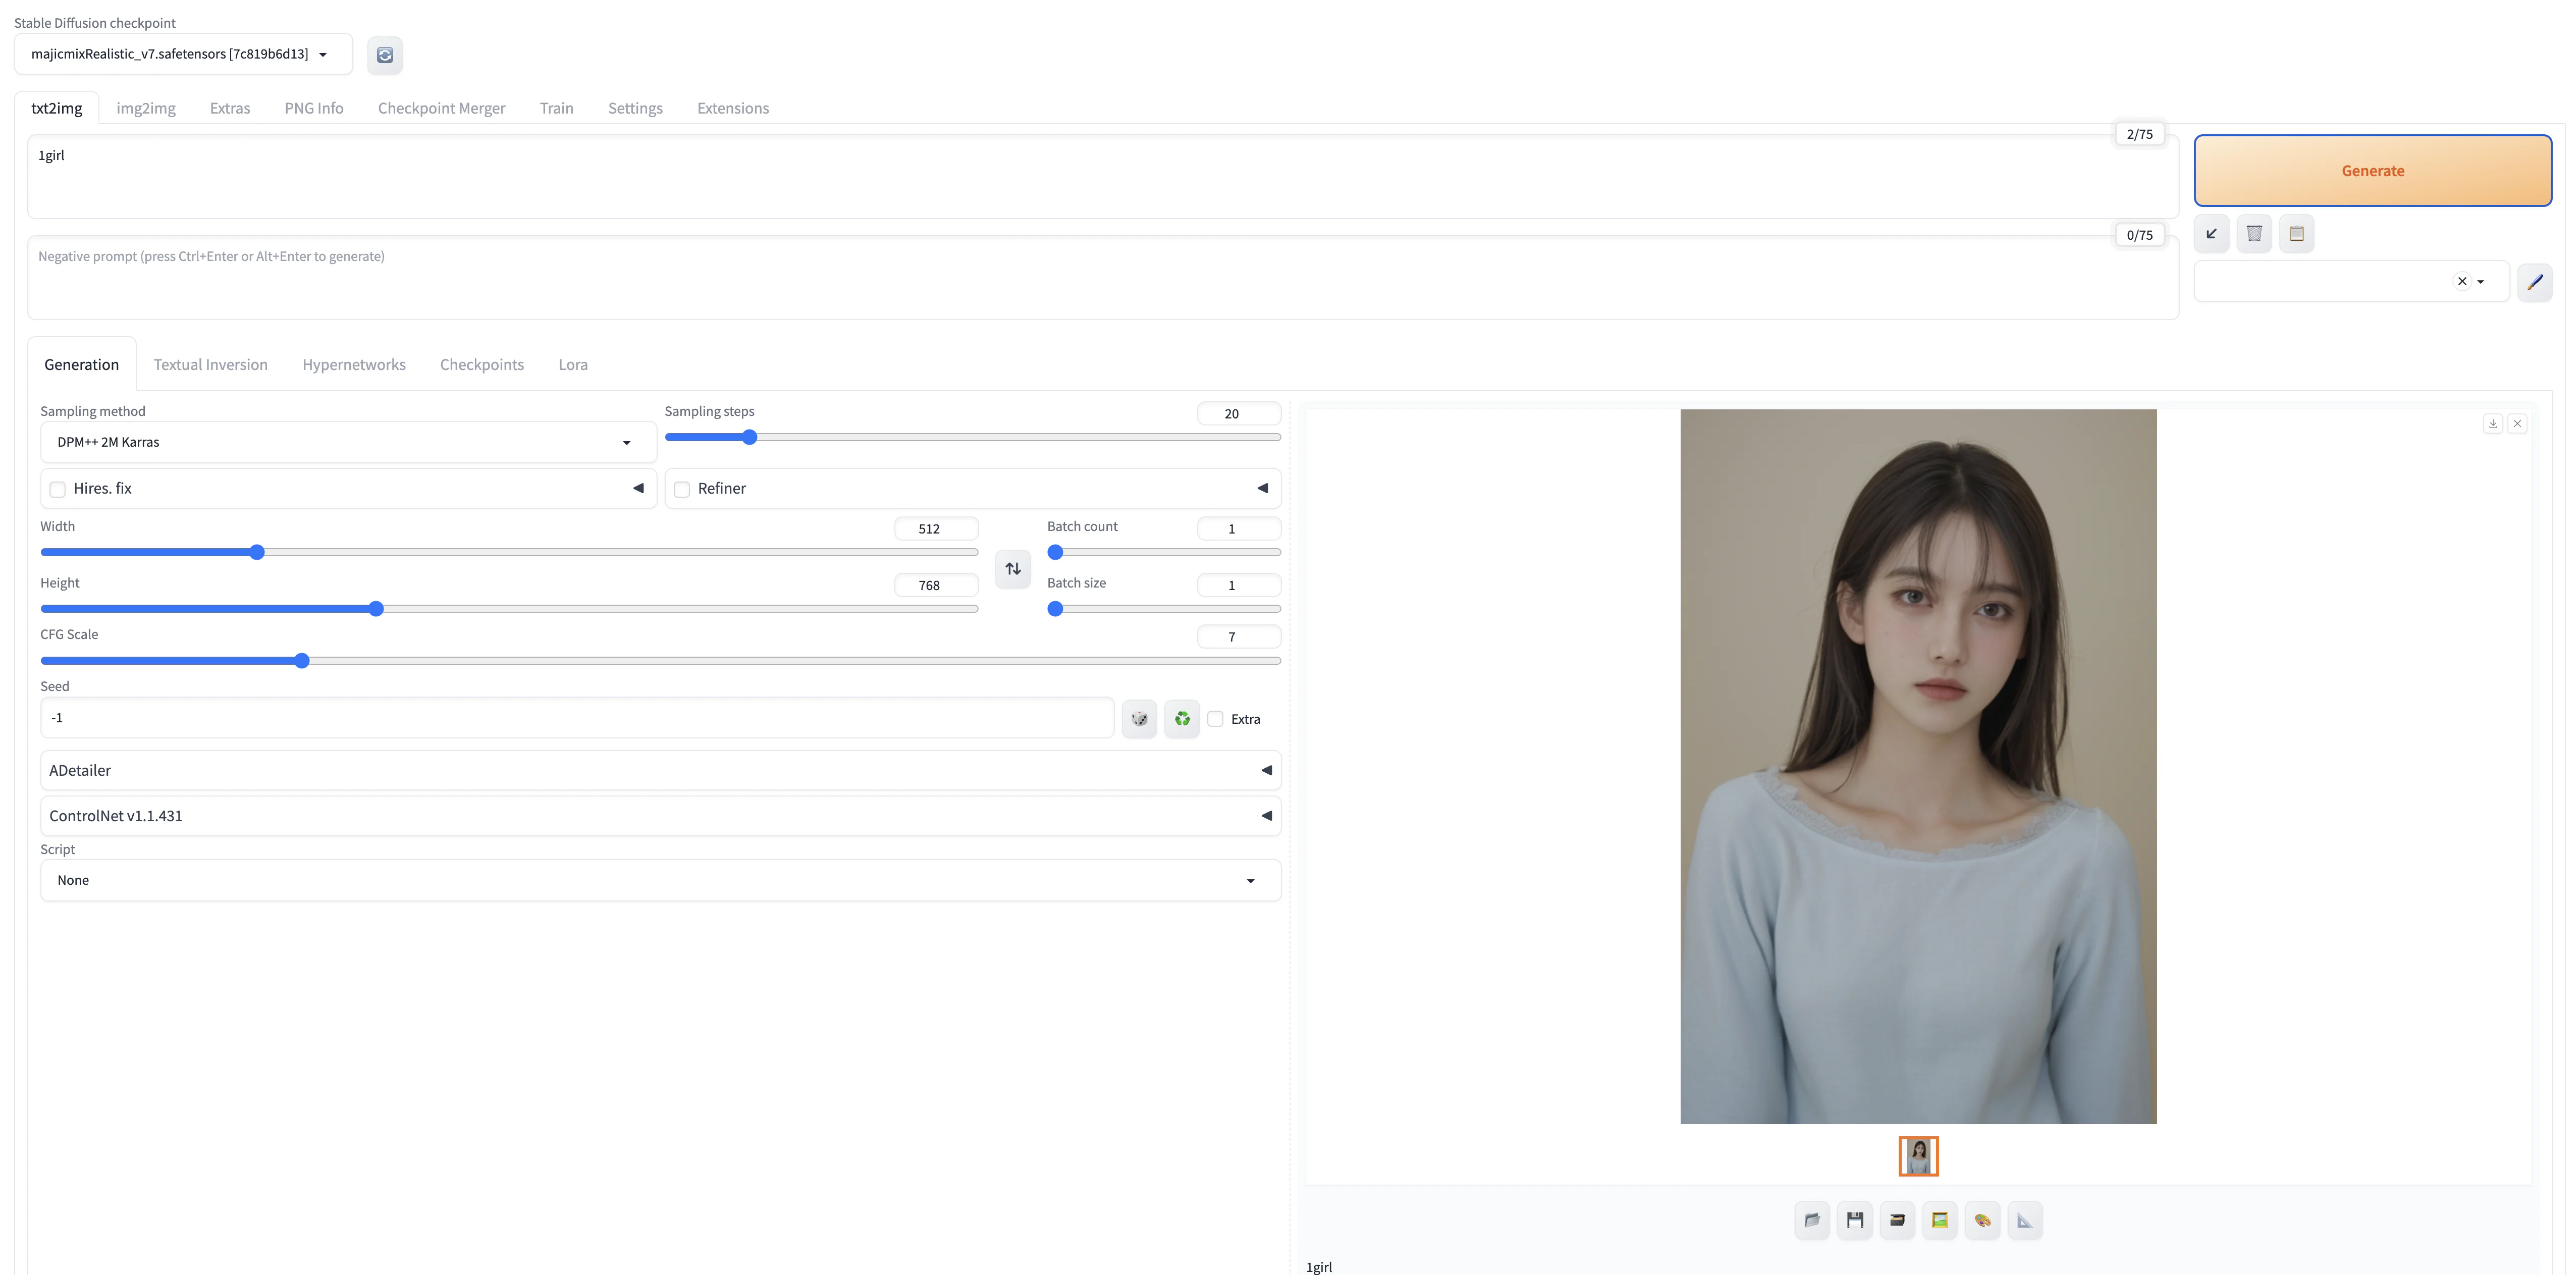The height and width of the screenshot is (1275, 2576).
Task: Click the picture frame send-to-img2img icon
Action: coord(1939,1219)
